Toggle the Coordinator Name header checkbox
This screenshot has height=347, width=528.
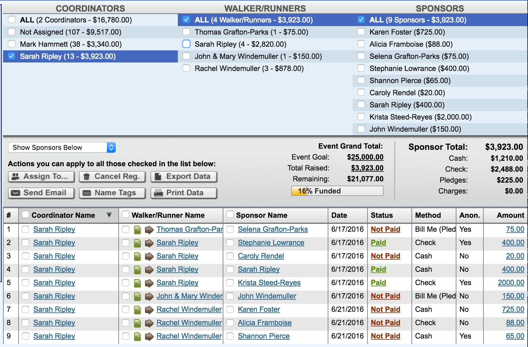(x=25, y=214)
